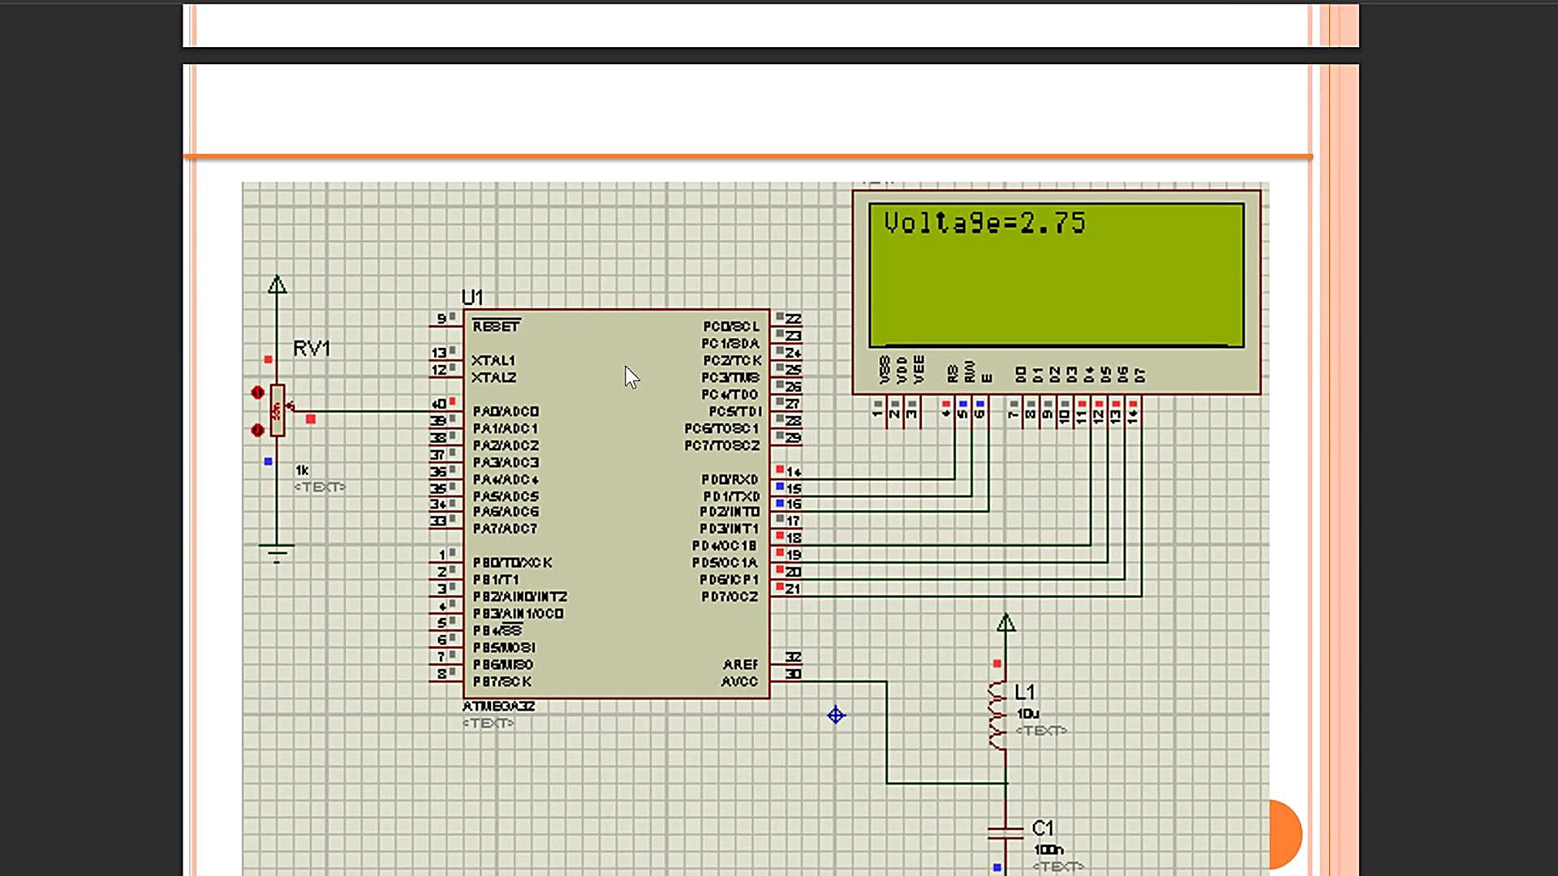Click the 1k value label of RV1
1558x876 pixels.
coord(302,470)
